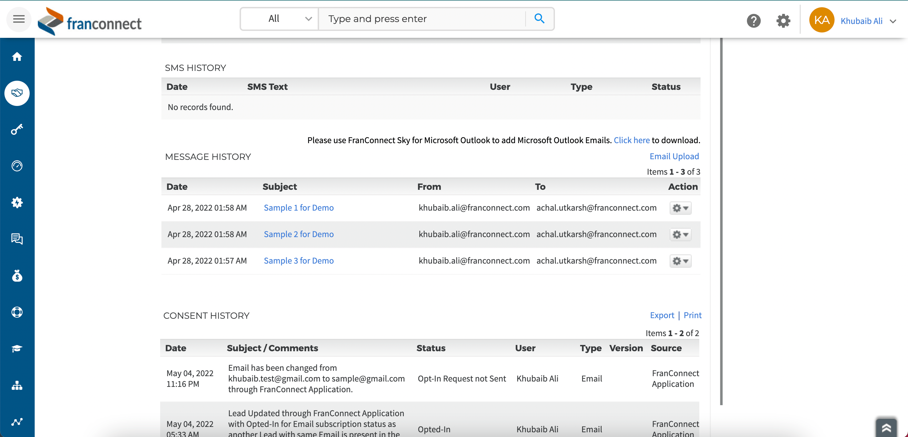The image size is (908, 437).
Task: Open the settings gear in header
Action: point(783,21)
